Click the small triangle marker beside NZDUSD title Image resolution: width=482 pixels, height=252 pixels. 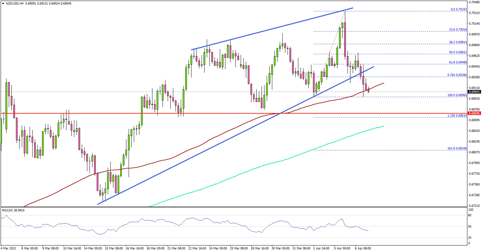click(3, 3)
